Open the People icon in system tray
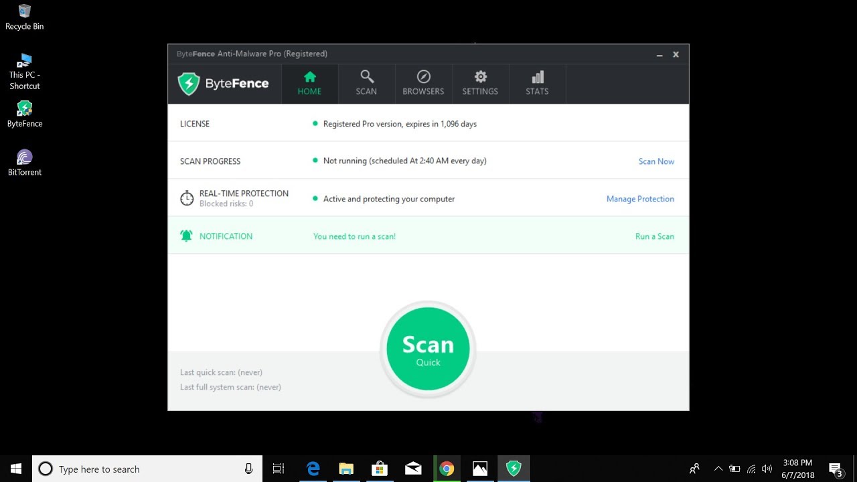The width and height of the screenshot is (857, 482). [x=694, y=469]
